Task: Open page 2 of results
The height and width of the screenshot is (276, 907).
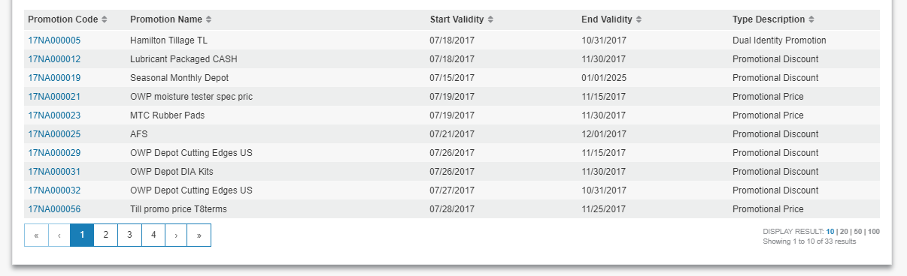Action: (x=105, y=235)
